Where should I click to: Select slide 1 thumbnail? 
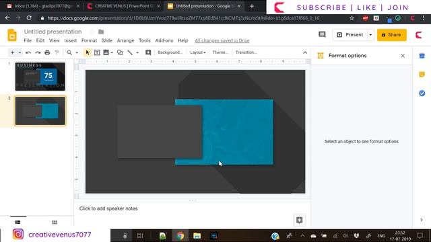40,77
